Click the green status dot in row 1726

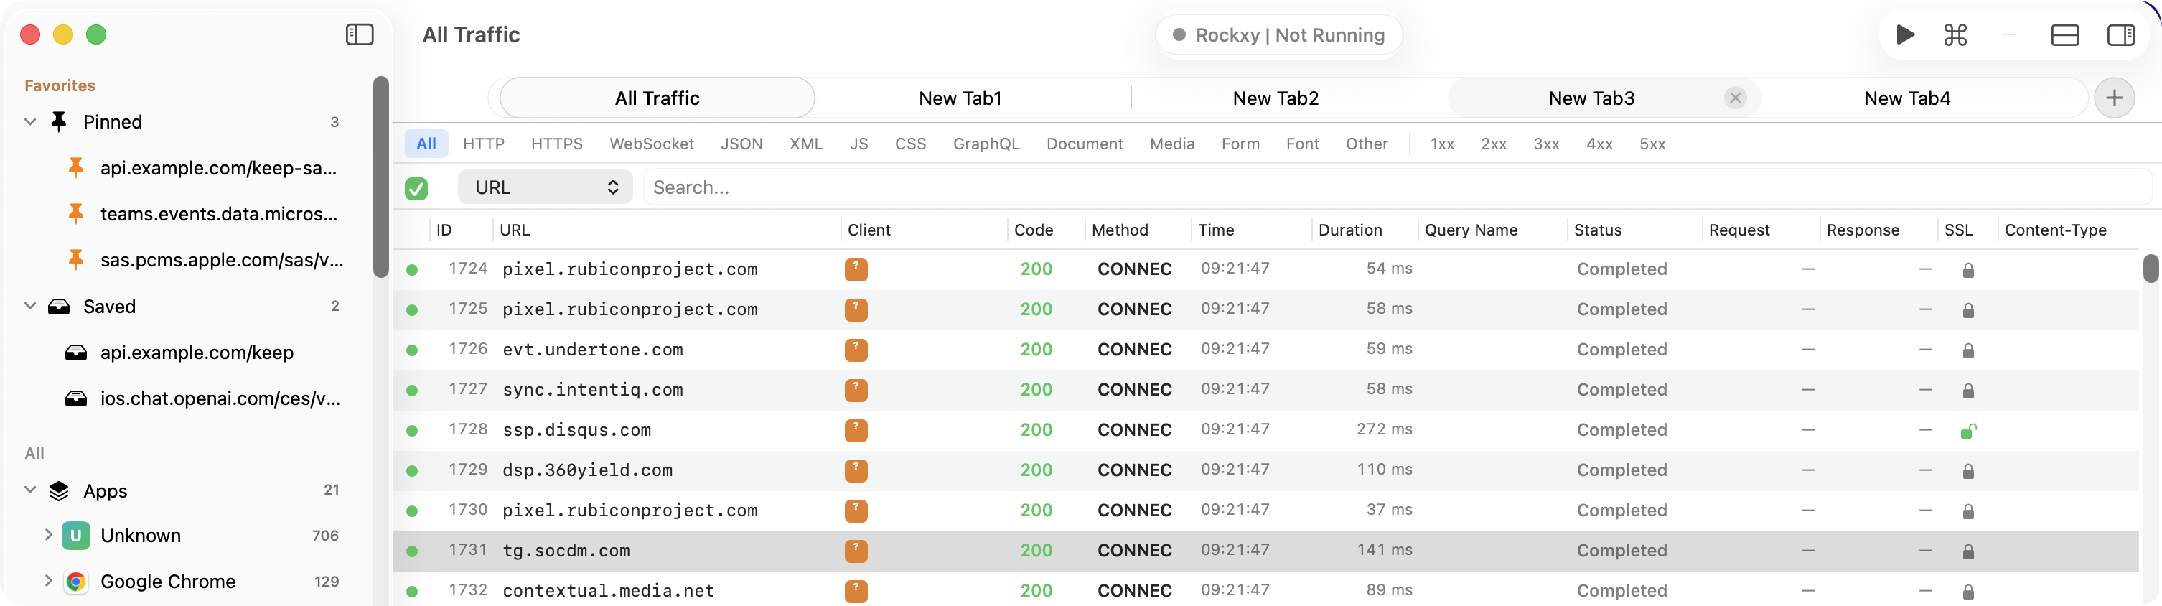coord(412,350)
